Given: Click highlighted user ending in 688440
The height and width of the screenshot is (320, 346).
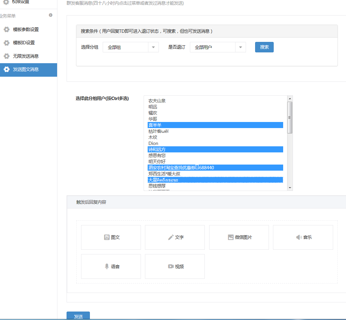Looking at the screenshot, I should tap(215, 168).
